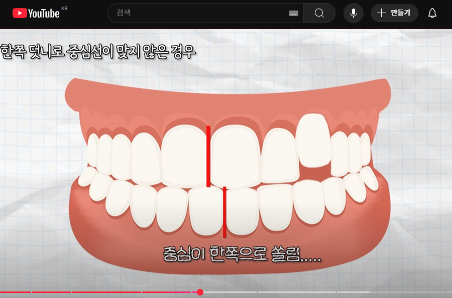The image size is (452, 298).
Task: Submit a search with the magnifier button
Action: [319, 13]
